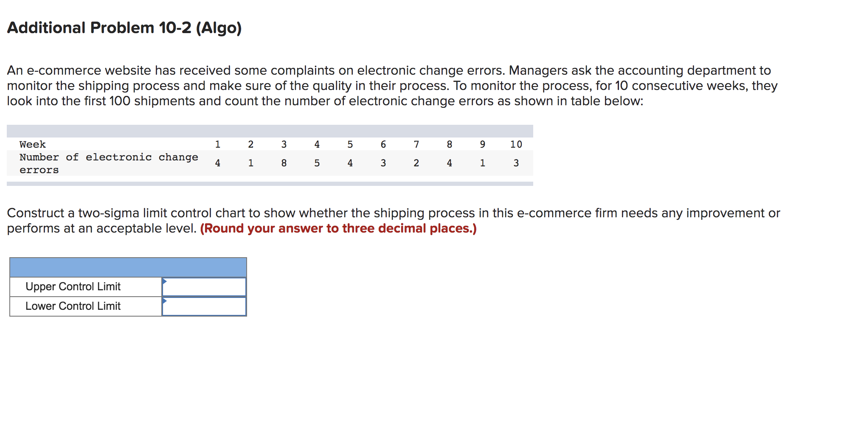Click the blue flag beside Upper Control Limit field

[165, 282]
